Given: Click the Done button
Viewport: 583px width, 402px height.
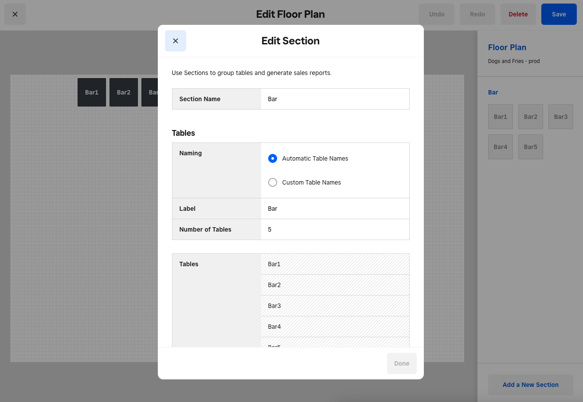Looking at the screenshot, I should (402, 363).
